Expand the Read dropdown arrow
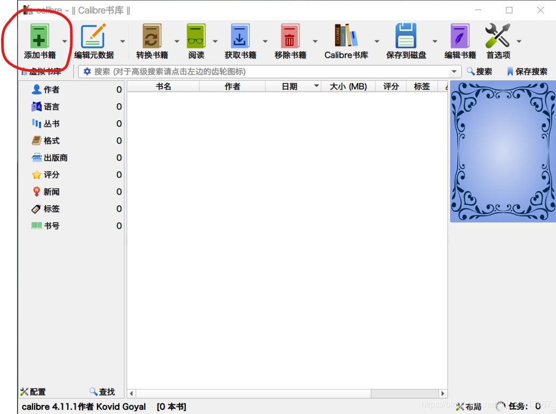This screenshot has height=414, width=556. [215, 41]
